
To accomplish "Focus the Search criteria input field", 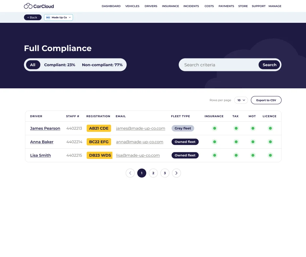I will coord(219,65).
